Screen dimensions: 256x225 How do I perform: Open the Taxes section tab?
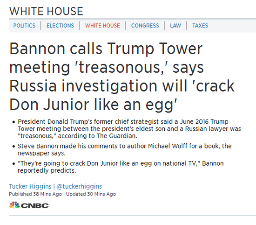click(x=200, y=26)
